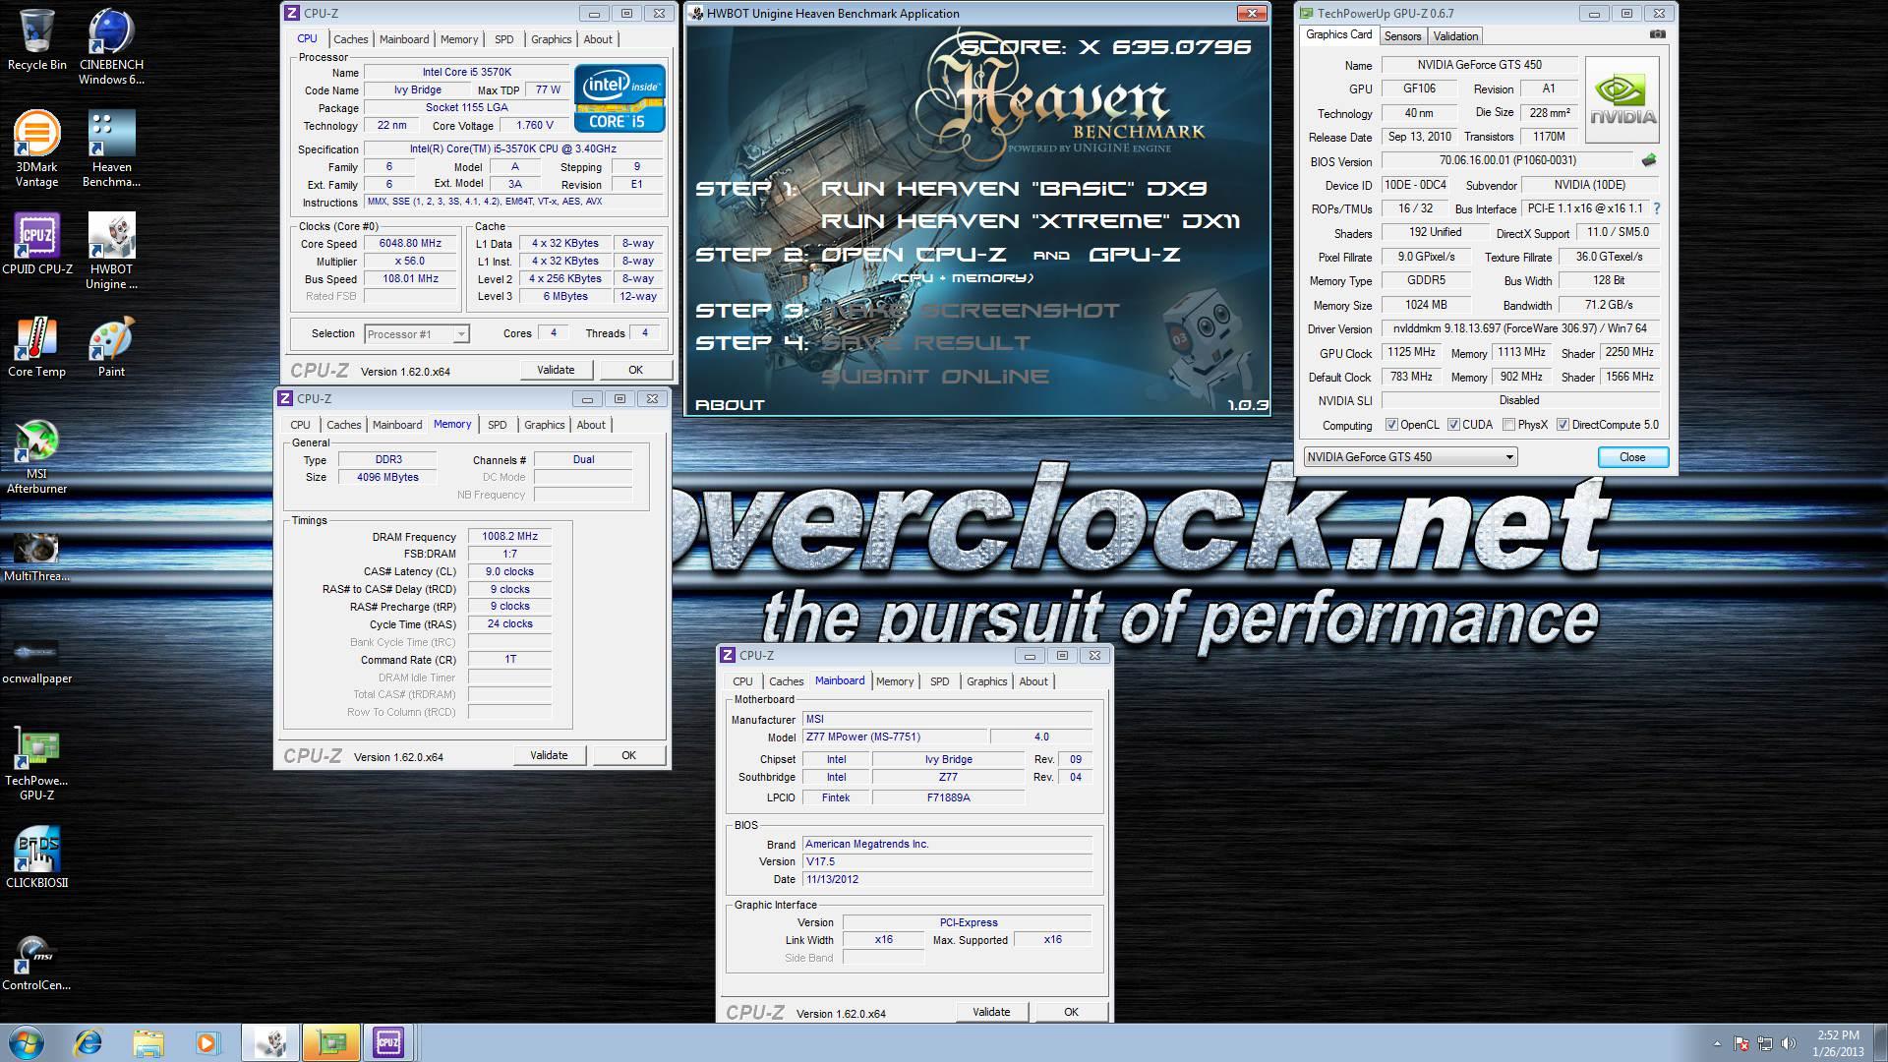Screen dimensions: 1888x1062
Task: Toggle the PhysX checkbox in GPU-Z
Action: coord(1508,425)
